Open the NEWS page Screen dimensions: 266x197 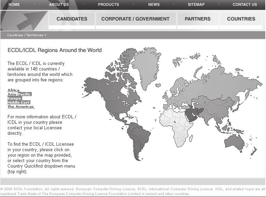[154, 4]
